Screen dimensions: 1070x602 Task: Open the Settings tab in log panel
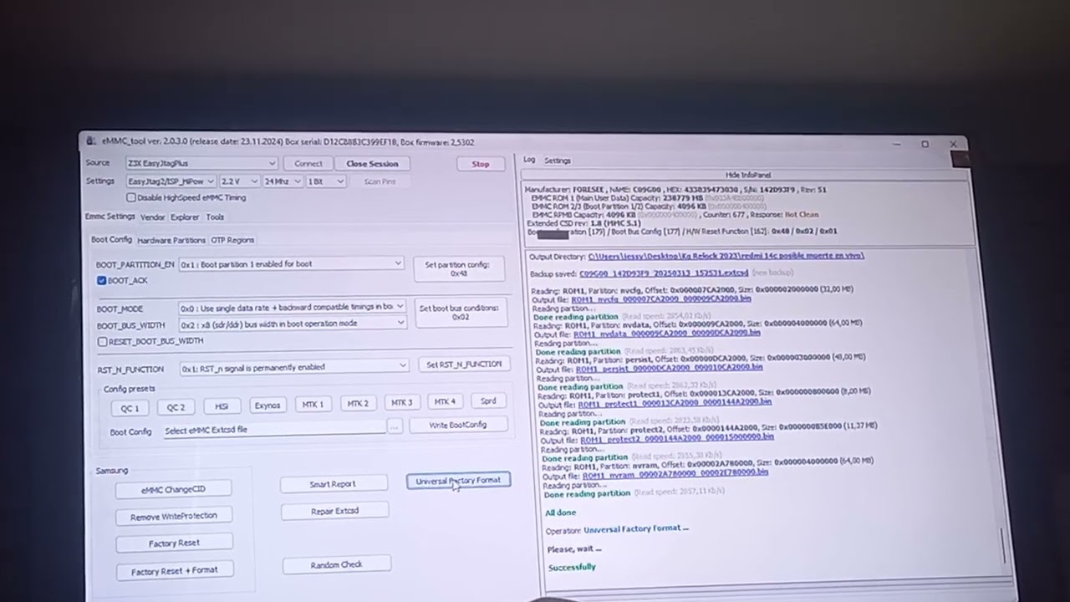coord(558,161)
